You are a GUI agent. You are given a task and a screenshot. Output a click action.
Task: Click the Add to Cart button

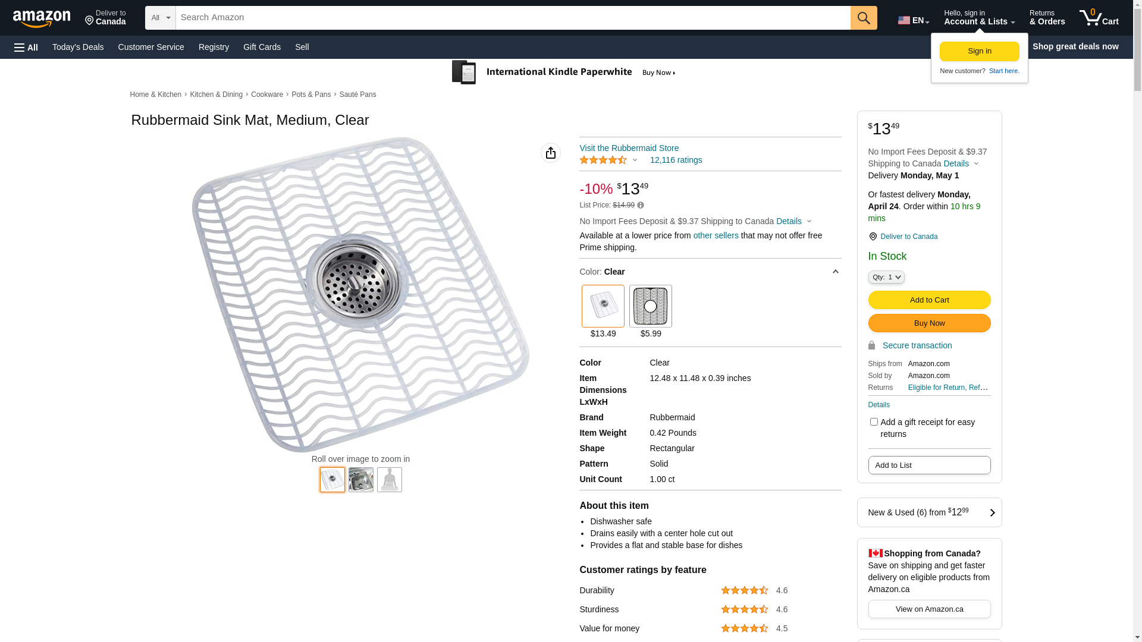point(929,300)
